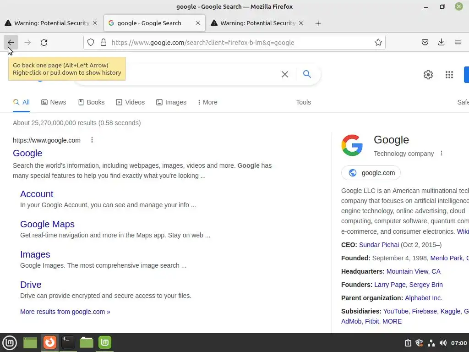The image size is (469, 352).
Task: Open the terminal from taskbar
Action: (x=68, y=342)
